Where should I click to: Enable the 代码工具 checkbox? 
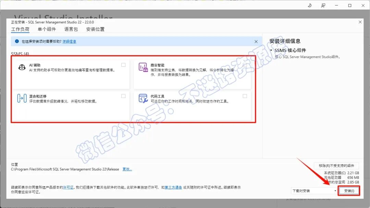click(x=245, y=96)
